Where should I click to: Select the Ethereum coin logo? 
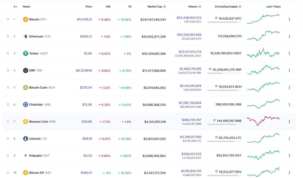tap(26, 36)
